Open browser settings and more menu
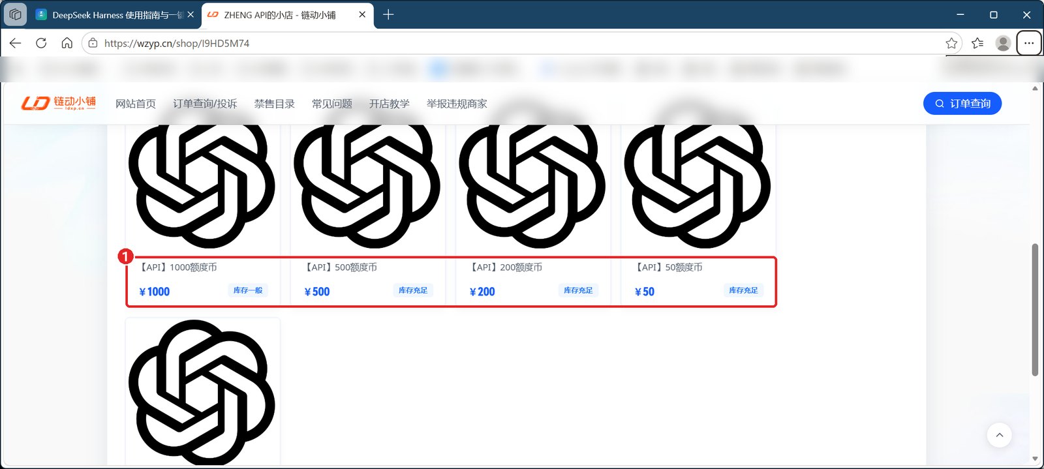The image size is (1044, 469). click(x=1029, y=43)
